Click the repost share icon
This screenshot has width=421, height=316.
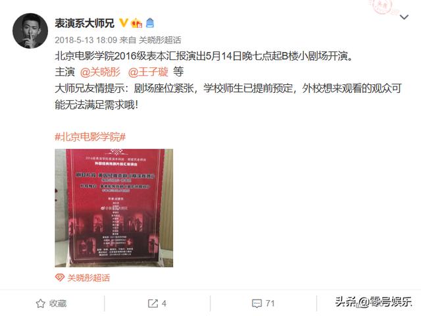coord(153,303)
